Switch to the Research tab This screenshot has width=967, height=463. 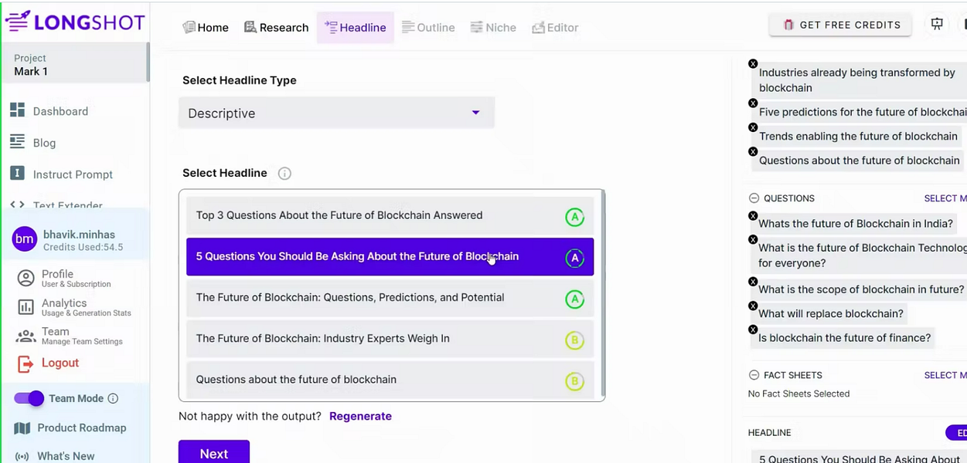click(x=276, y=28)
